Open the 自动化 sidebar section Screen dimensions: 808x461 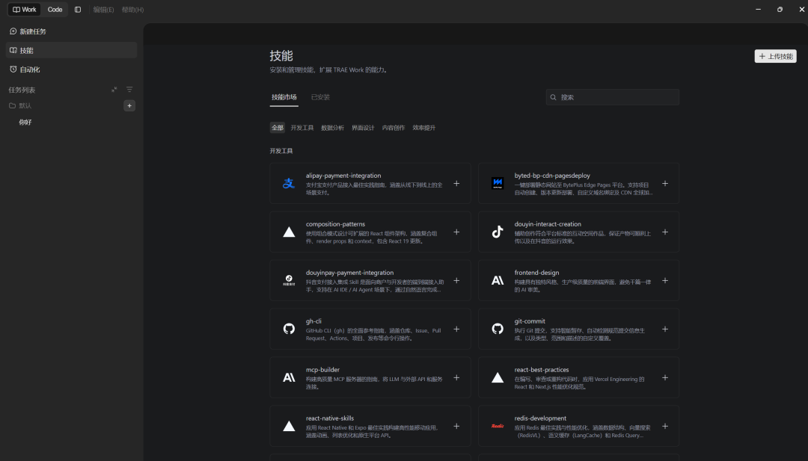click(x=71, y=69)
